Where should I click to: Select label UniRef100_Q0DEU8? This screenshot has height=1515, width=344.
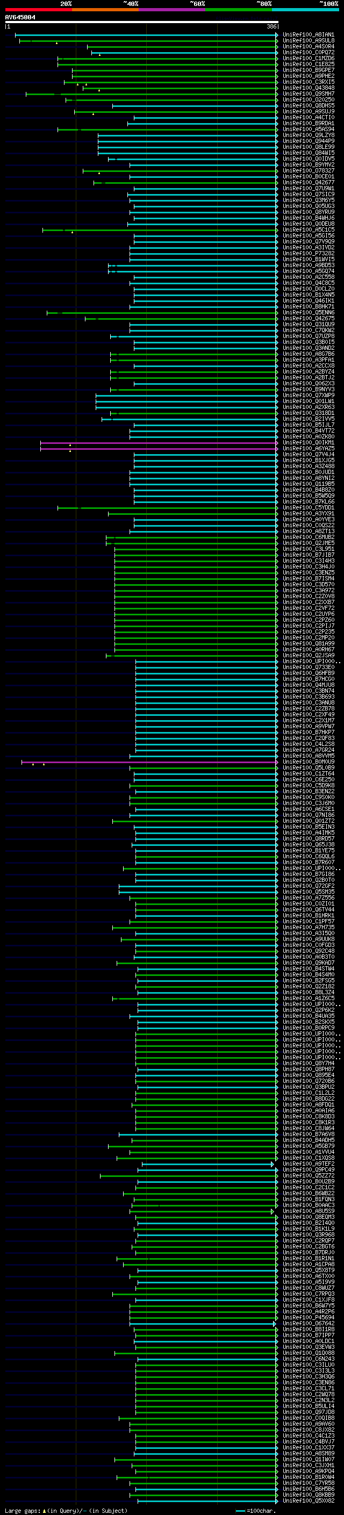(308, 224)
